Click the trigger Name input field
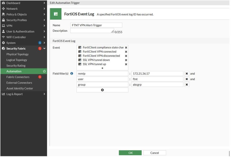This screenshot has width=231, height=157. [96, 25]
